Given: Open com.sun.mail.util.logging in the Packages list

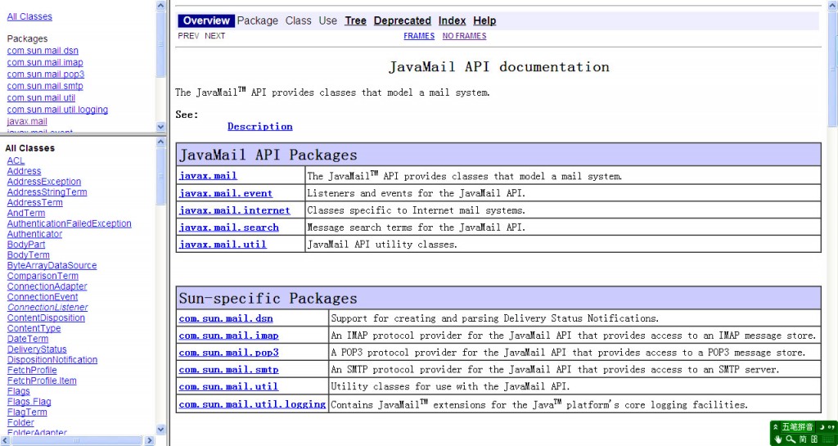Looking at the screenshot, I should click(57, 110).
